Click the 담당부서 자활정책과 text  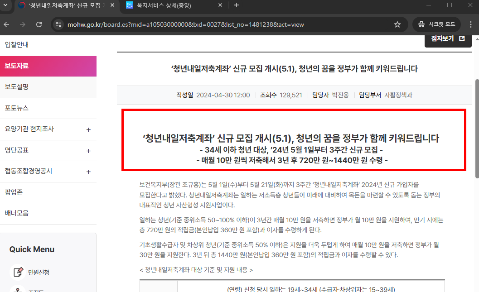tap(386, 95)
